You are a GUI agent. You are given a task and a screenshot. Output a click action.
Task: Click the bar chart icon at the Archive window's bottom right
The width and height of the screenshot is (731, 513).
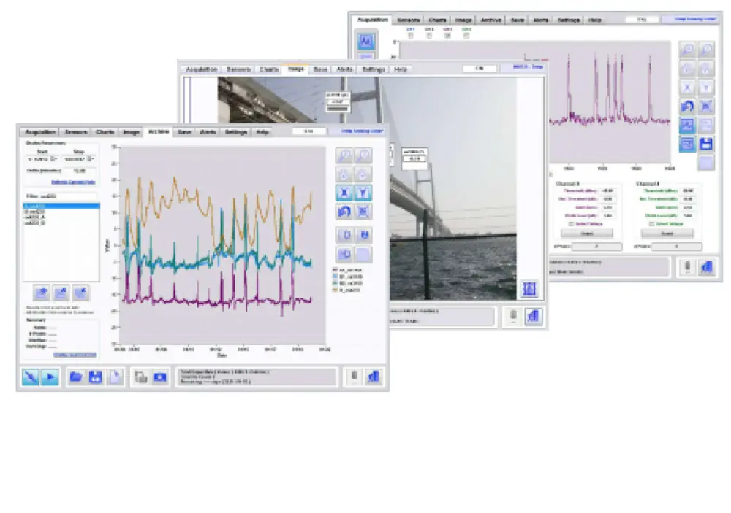[374, 377]
